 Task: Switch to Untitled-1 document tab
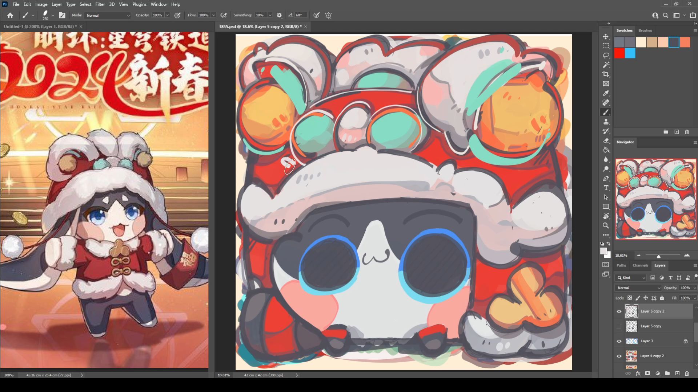(x=40, y=26)
